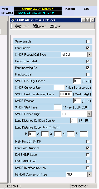Click the Refresh arrow icon
Viewport: 99px width, 189px height.
tap(17, 26)
